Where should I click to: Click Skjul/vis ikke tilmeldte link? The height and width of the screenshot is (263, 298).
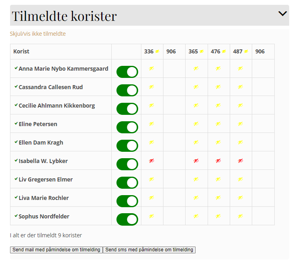click(38, 34)
